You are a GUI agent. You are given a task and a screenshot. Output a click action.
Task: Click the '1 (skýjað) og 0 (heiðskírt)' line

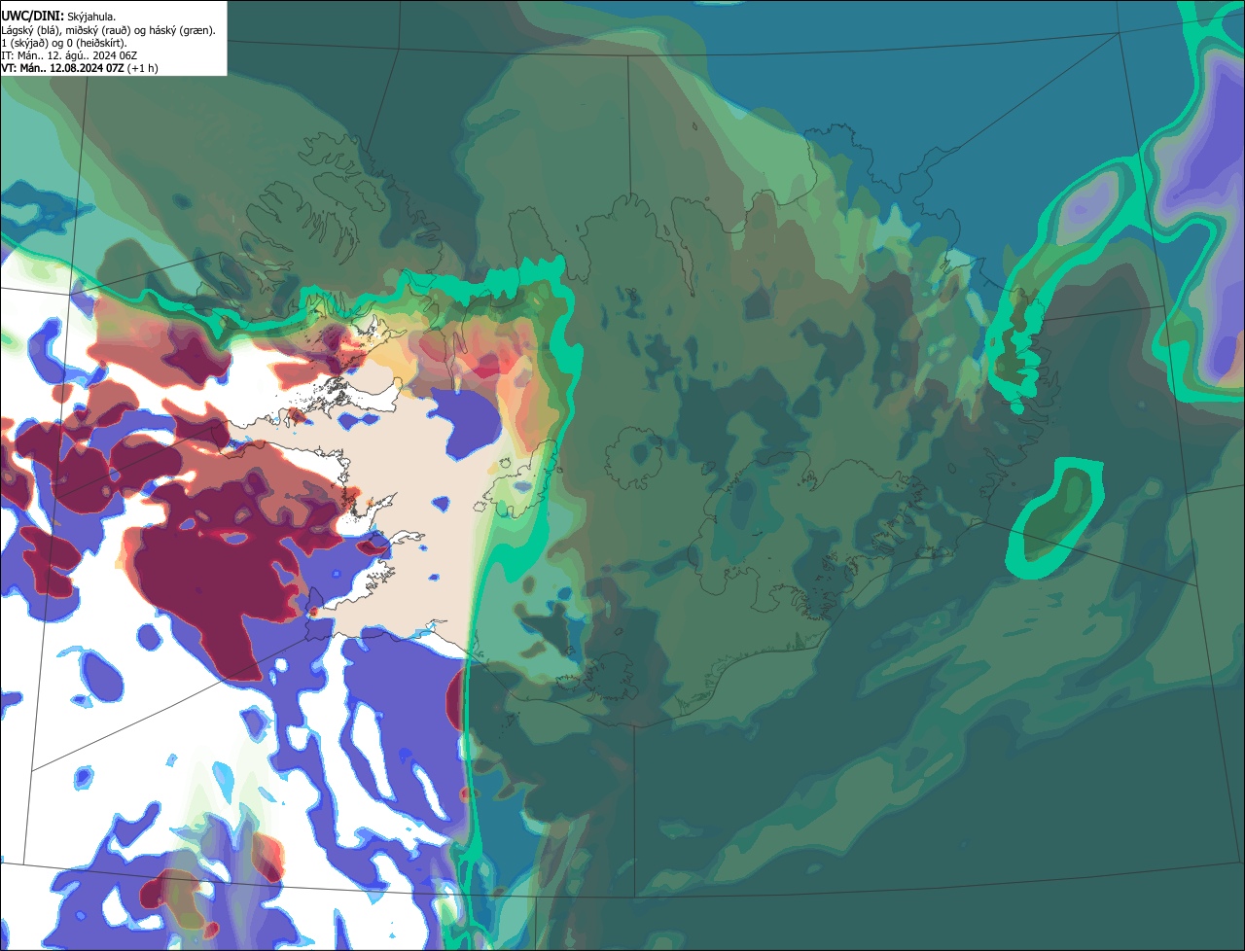point(63,42)
